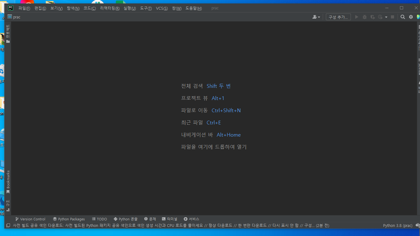Image resolution: width=420 pixels, height=236 pixels.
Task: Open the 문제 tool window
Action: [x=150, y=219]
